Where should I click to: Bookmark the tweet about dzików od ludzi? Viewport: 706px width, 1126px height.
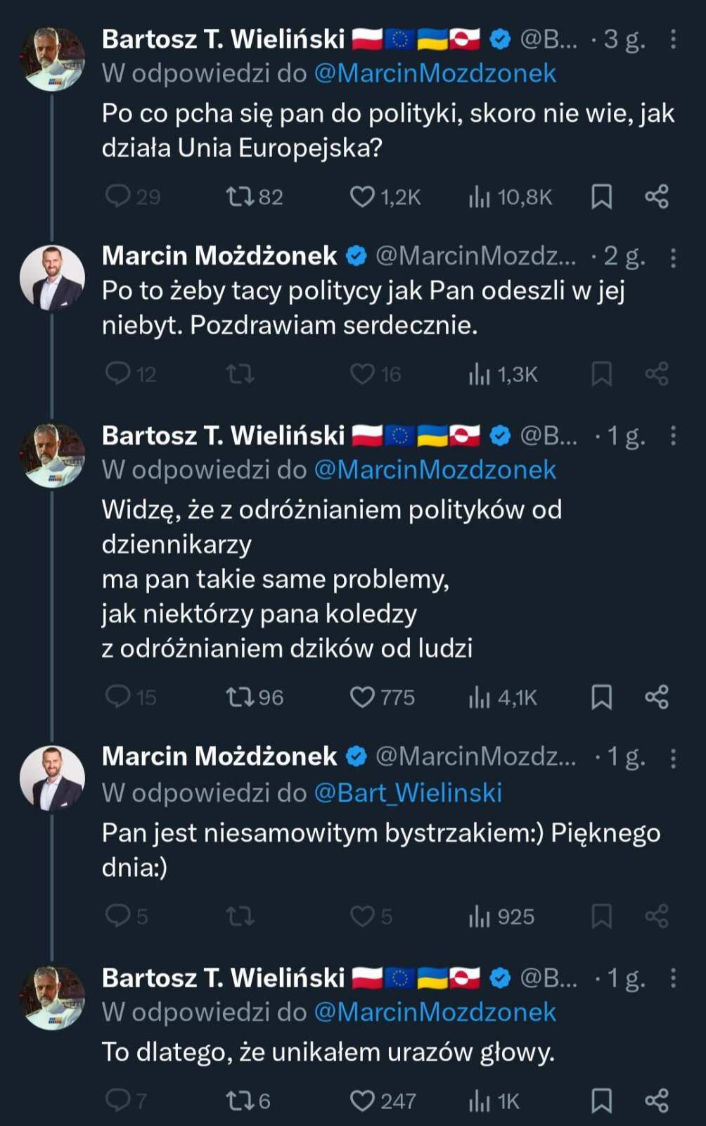[601, 697]
